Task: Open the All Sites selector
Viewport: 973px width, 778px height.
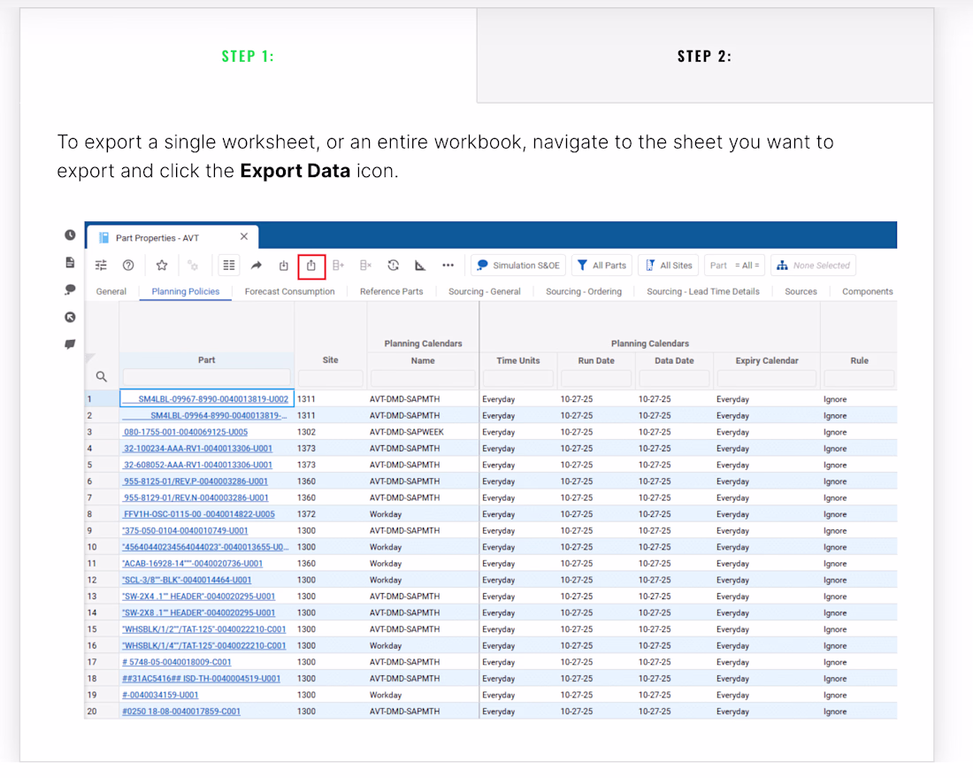Action: pyautogui.click(x=669, y=266)
